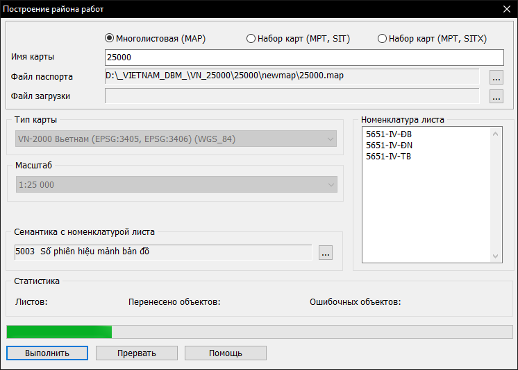Open the Тип карты dropdown
Screen dimensions: 518x370
click(176, 139)
